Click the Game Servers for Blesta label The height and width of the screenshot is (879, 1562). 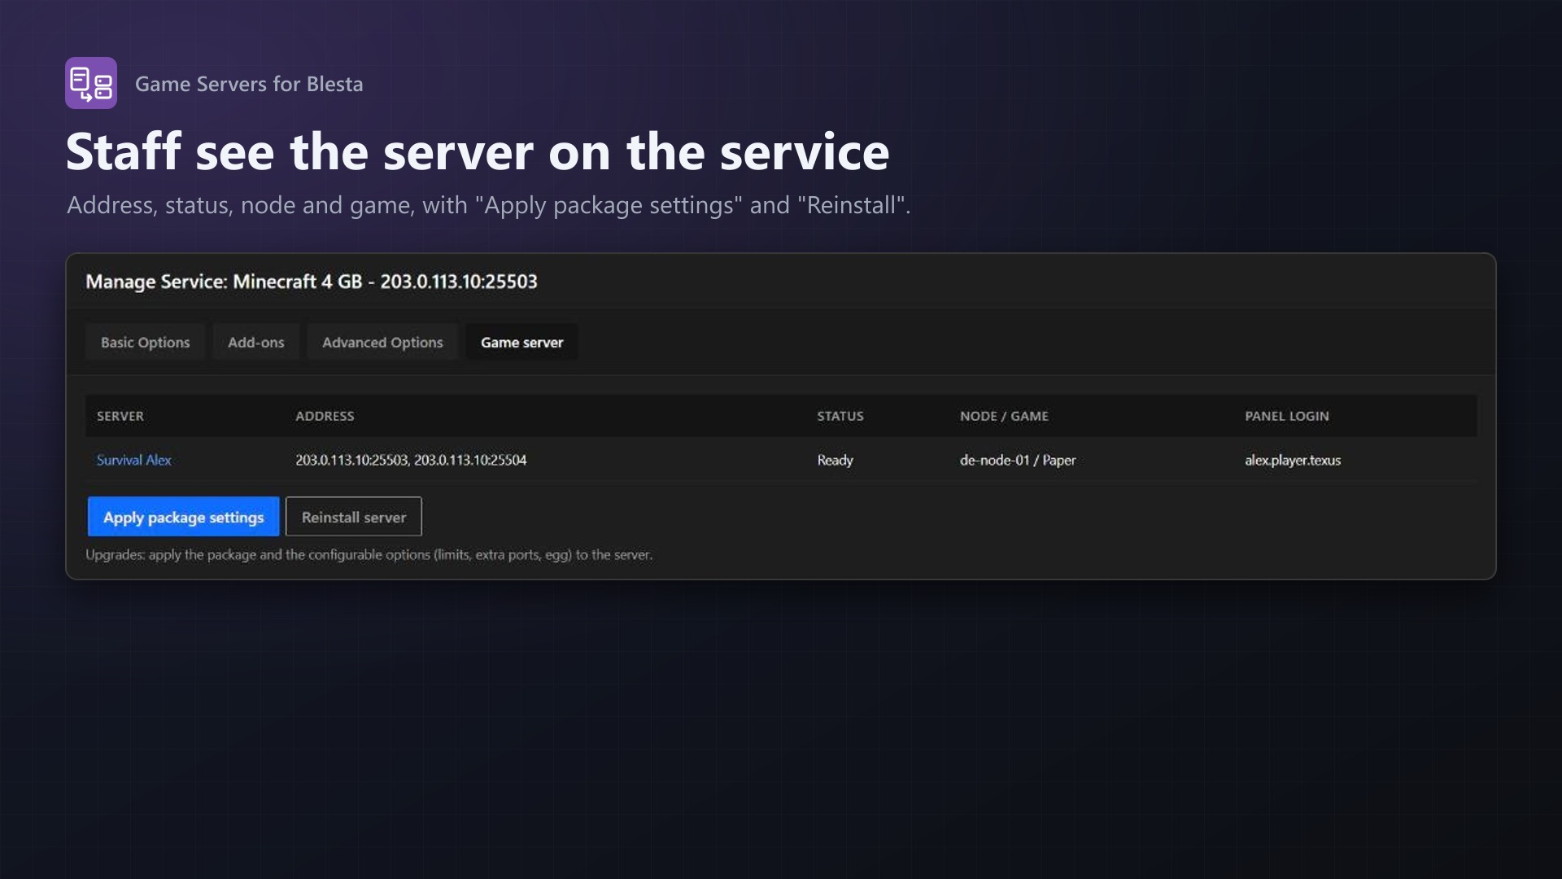(249, 84)
